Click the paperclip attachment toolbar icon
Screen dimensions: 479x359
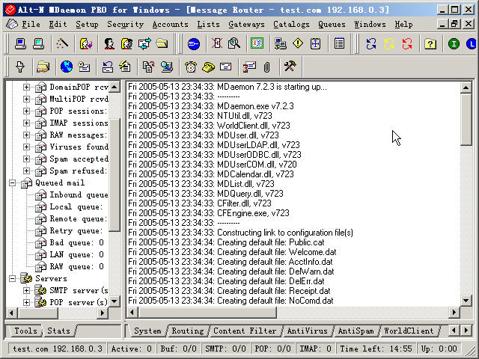(x=266, y=67)
